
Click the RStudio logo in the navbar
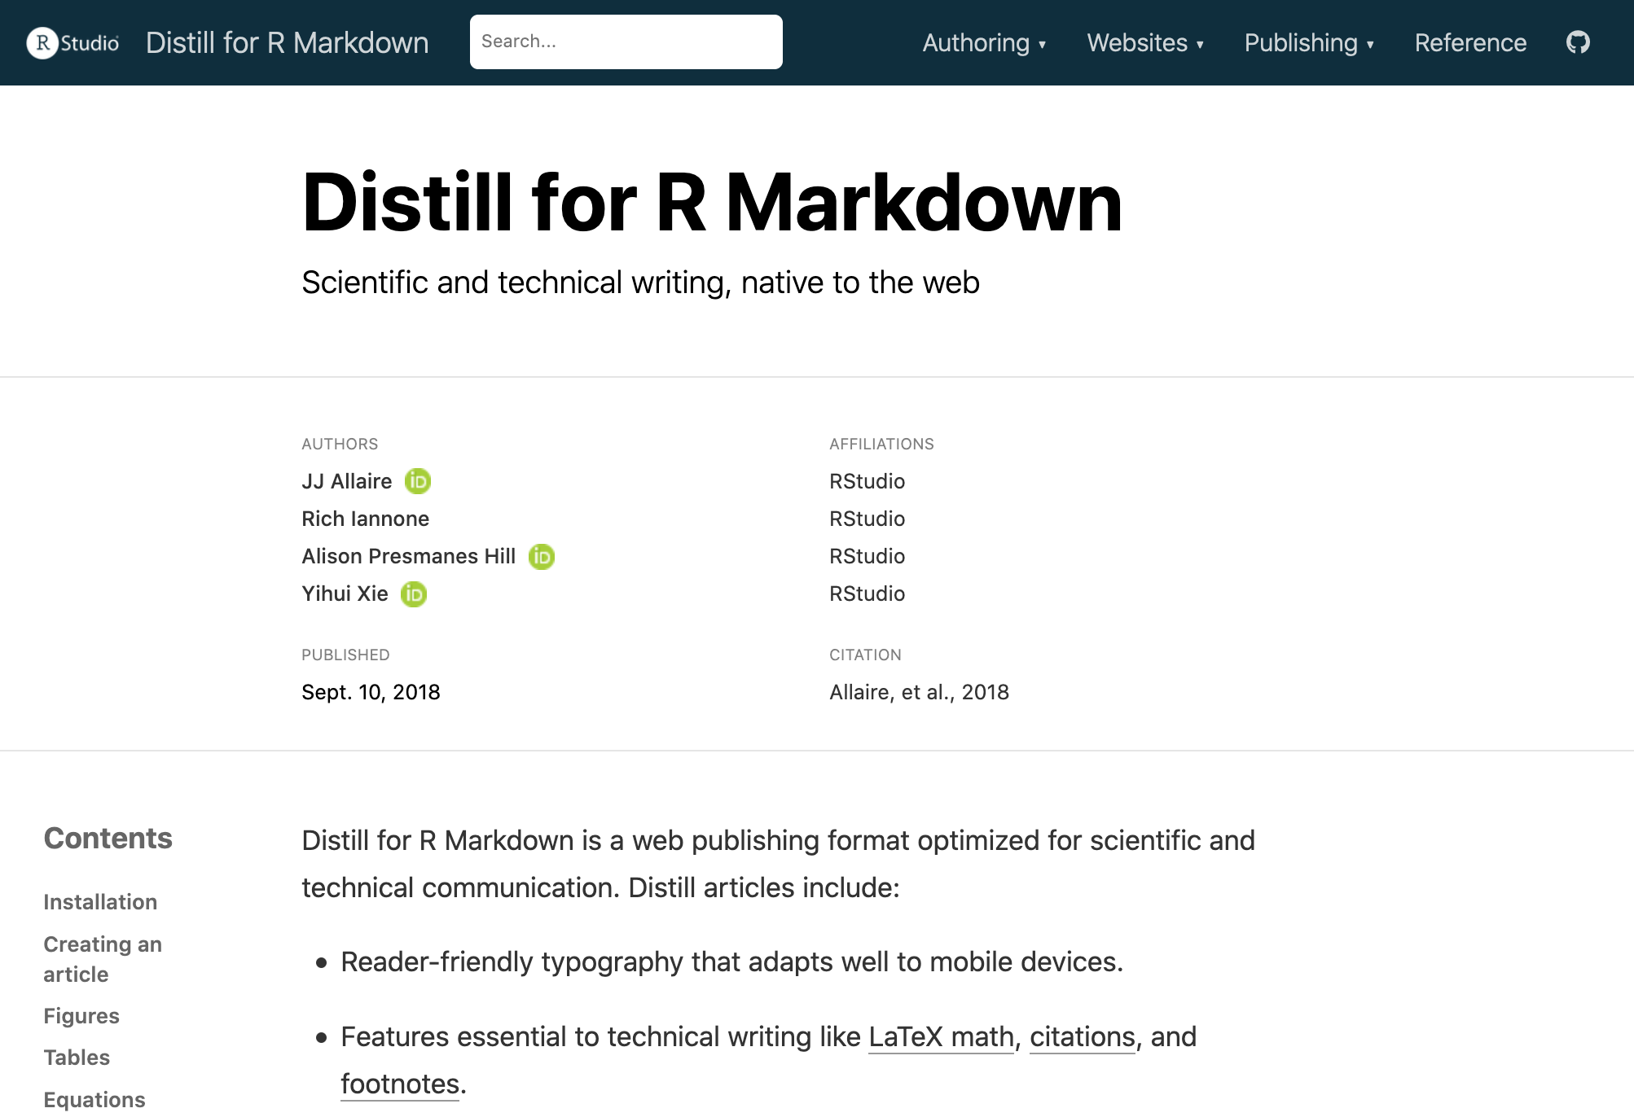tap(72, 42)
